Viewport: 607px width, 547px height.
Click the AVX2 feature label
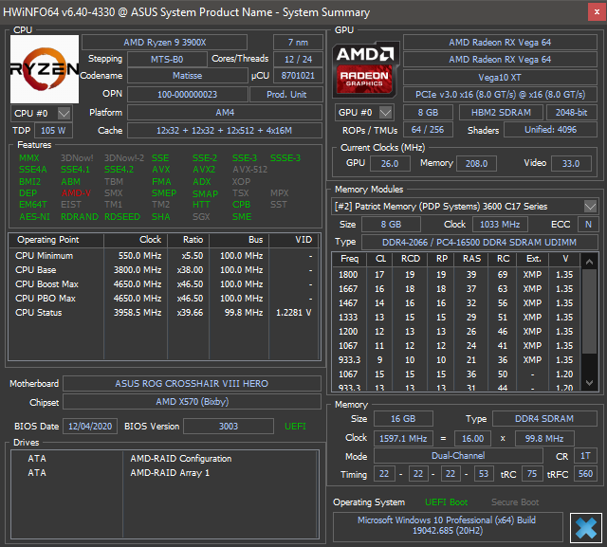[204, 170]
